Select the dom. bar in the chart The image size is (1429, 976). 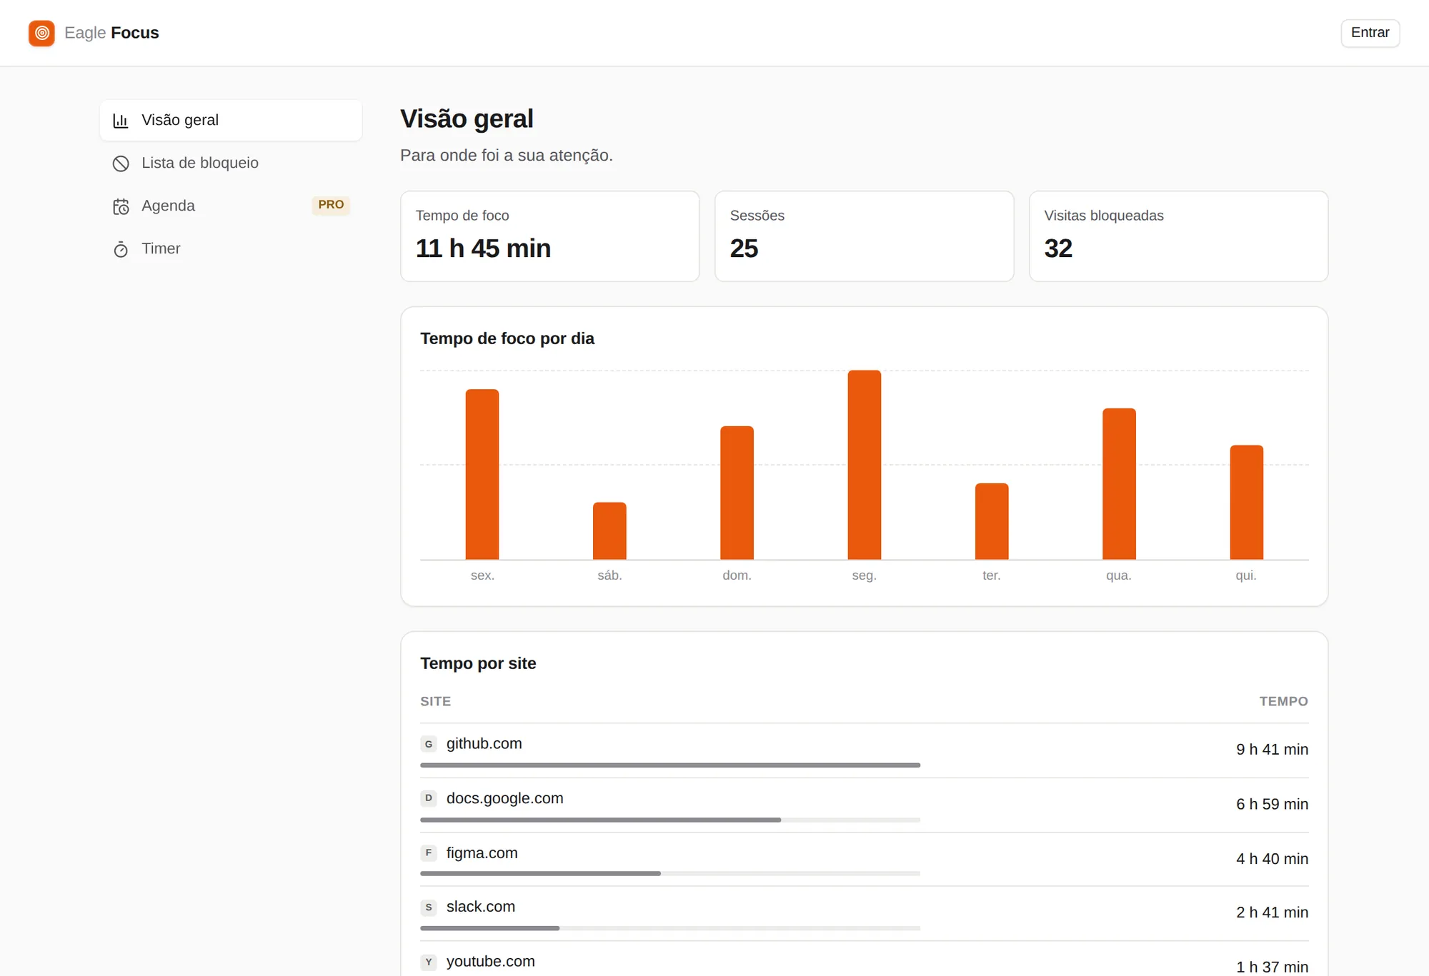click(x=737, y=493)
